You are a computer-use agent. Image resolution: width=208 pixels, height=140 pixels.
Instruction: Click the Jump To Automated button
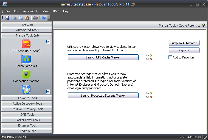click(184, 43)
